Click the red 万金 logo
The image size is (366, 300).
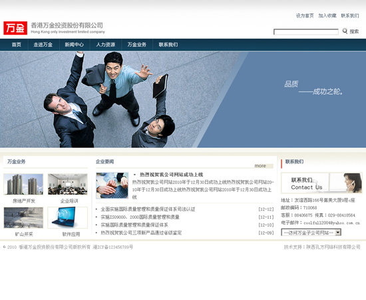coord(15,28)
